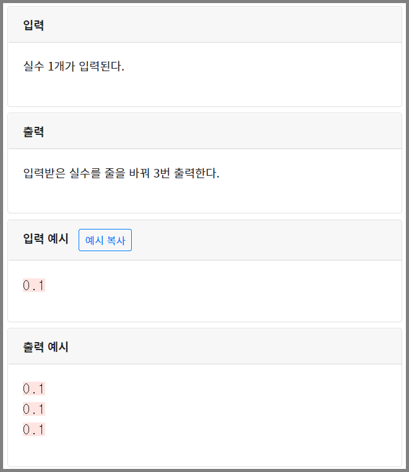Screen dimensions: 409x472
Task: Click the word 3번 in output description
Action: coord(161,173)
